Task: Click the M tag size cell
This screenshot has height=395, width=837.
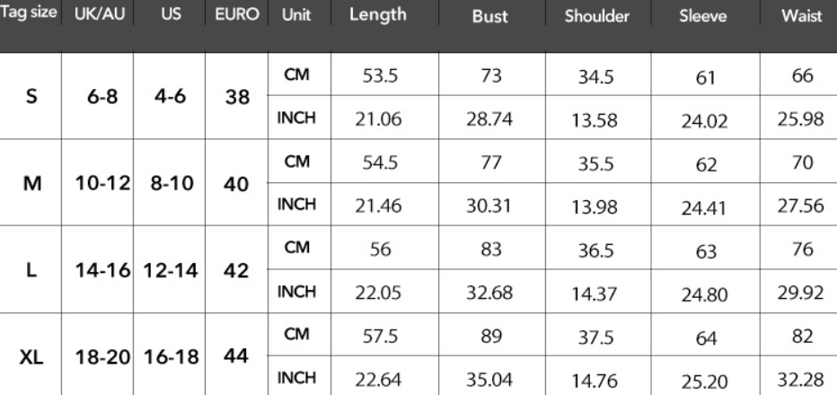Action: coord(31,183)
